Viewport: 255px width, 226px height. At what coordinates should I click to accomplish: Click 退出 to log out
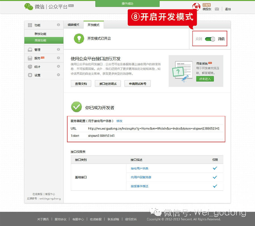(x=228, y=9)
